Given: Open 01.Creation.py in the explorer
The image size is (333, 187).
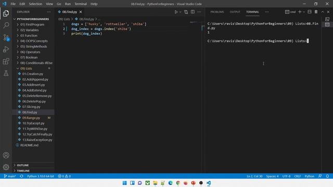Looking at the screenshot, I should click(x=33, y=74).
